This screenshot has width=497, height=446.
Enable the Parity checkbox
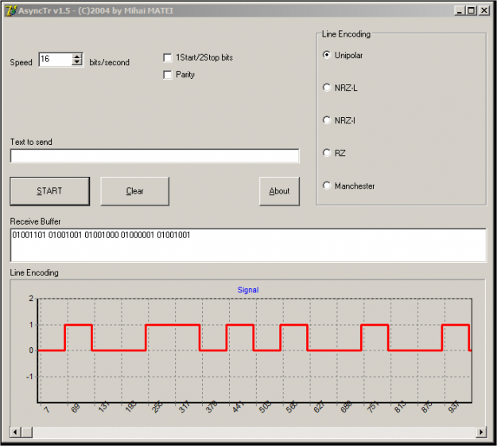(167, 75)
